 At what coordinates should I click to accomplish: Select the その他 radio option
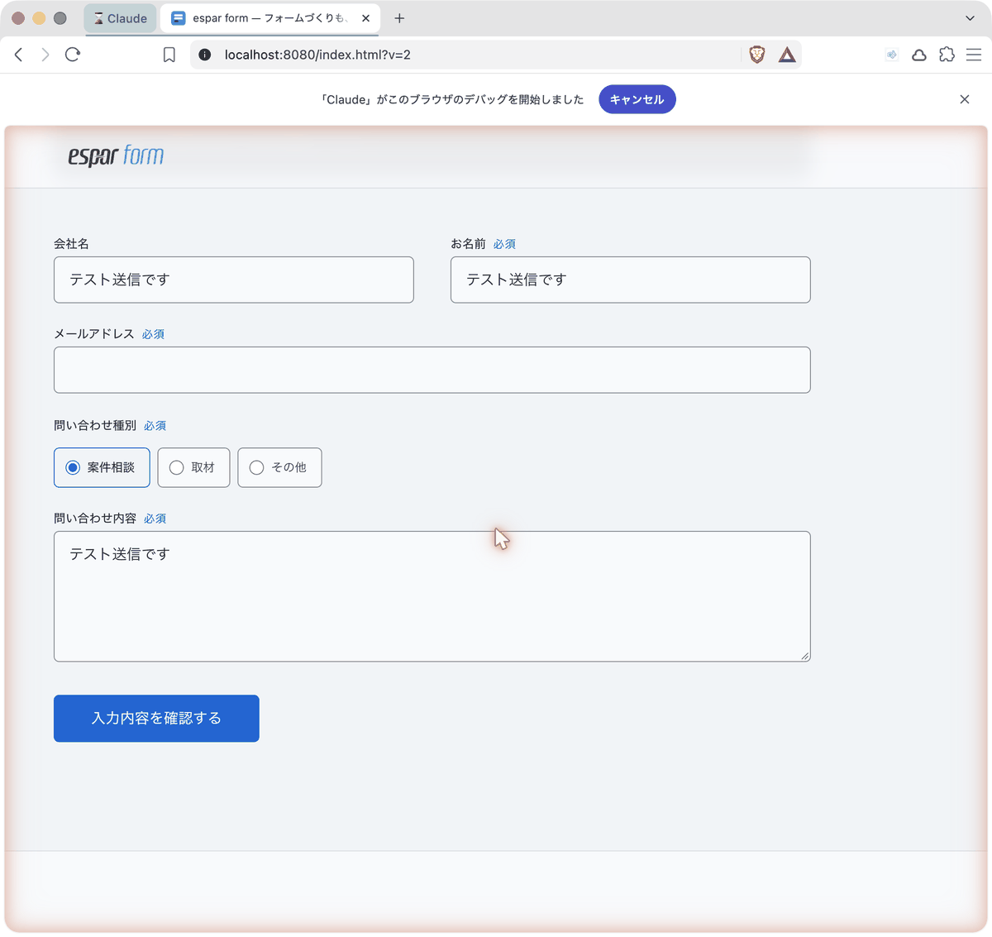[x=279, y=467]
